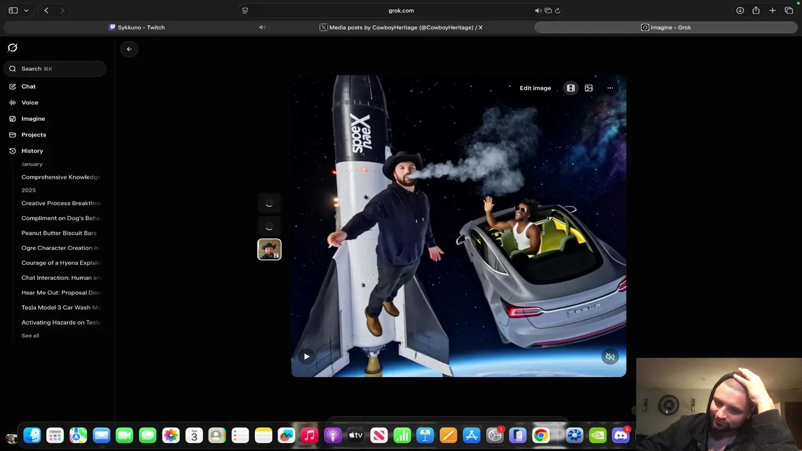
Task: Switch to the Sykkuno - Twitch tab
Action: pyautogui.click(x=137, y=28)
